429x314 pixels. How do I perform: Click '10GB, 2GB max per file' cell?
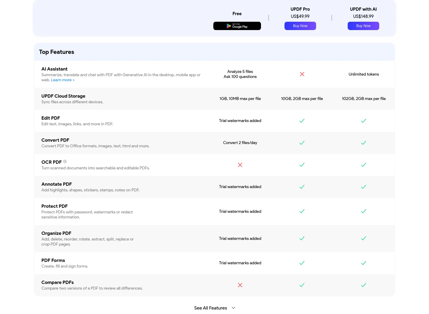[302, 99]
